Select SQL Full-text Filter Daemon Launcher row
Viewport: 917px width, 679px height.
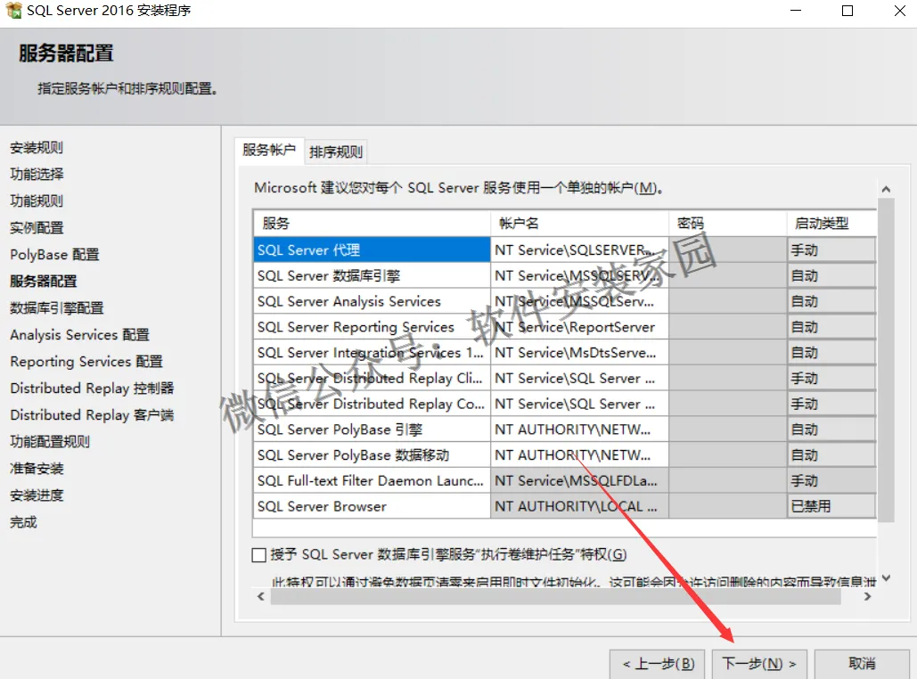372,481
